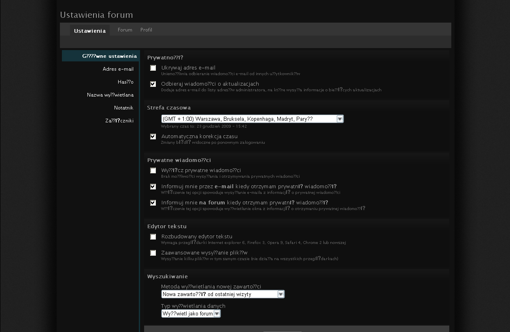The height and width of the screenshot is (332, 510).
Task: Open the 'Typ wyświetlania danych' dropdown
Action: 191,313
